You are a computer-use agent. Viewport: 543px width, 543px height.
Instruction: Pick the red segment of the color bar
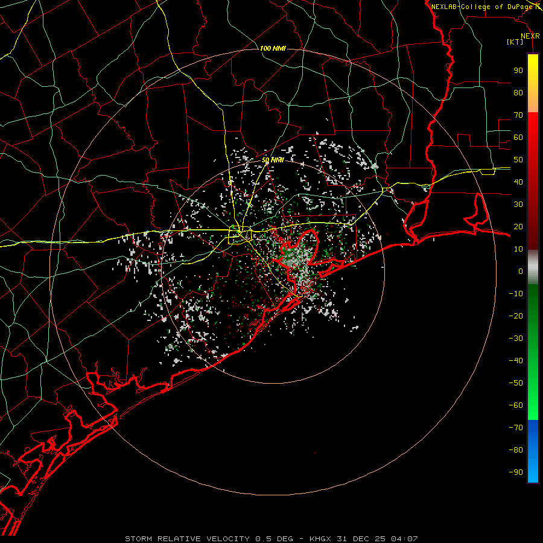tap(533, 181)
